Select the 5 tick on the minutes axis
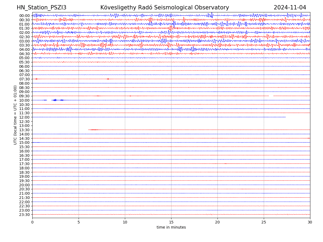The width and height of the screenshot is (323, 242). click(79, 222)
